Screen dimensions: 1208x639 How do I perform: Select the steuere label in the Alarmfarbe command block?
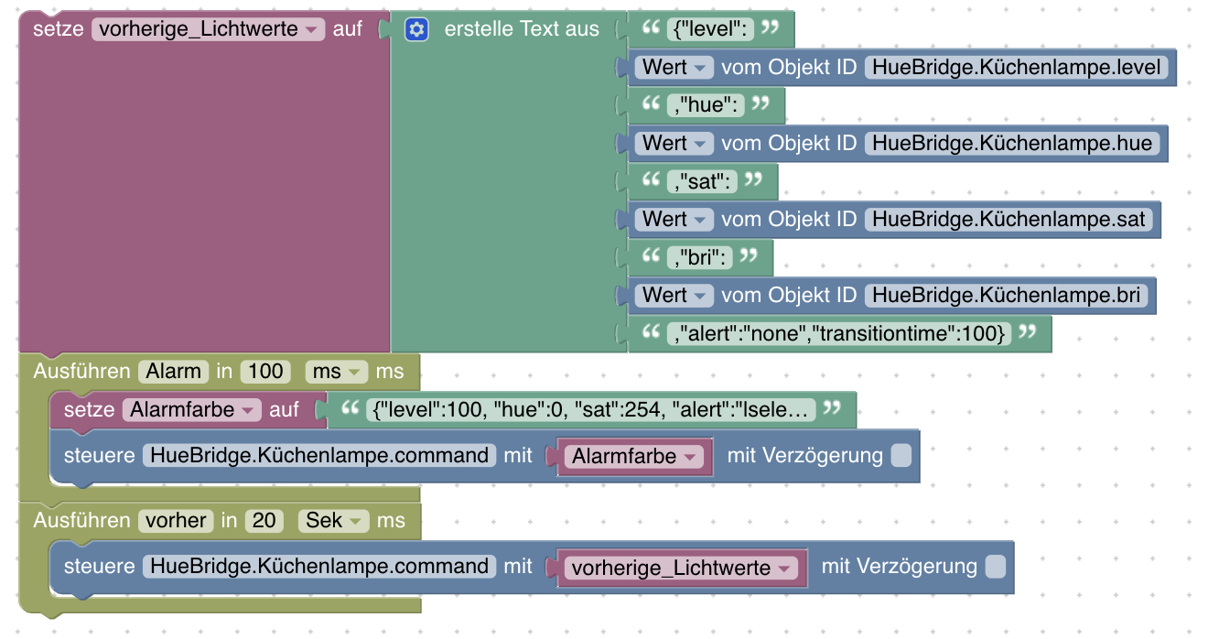tap(99, 456)
